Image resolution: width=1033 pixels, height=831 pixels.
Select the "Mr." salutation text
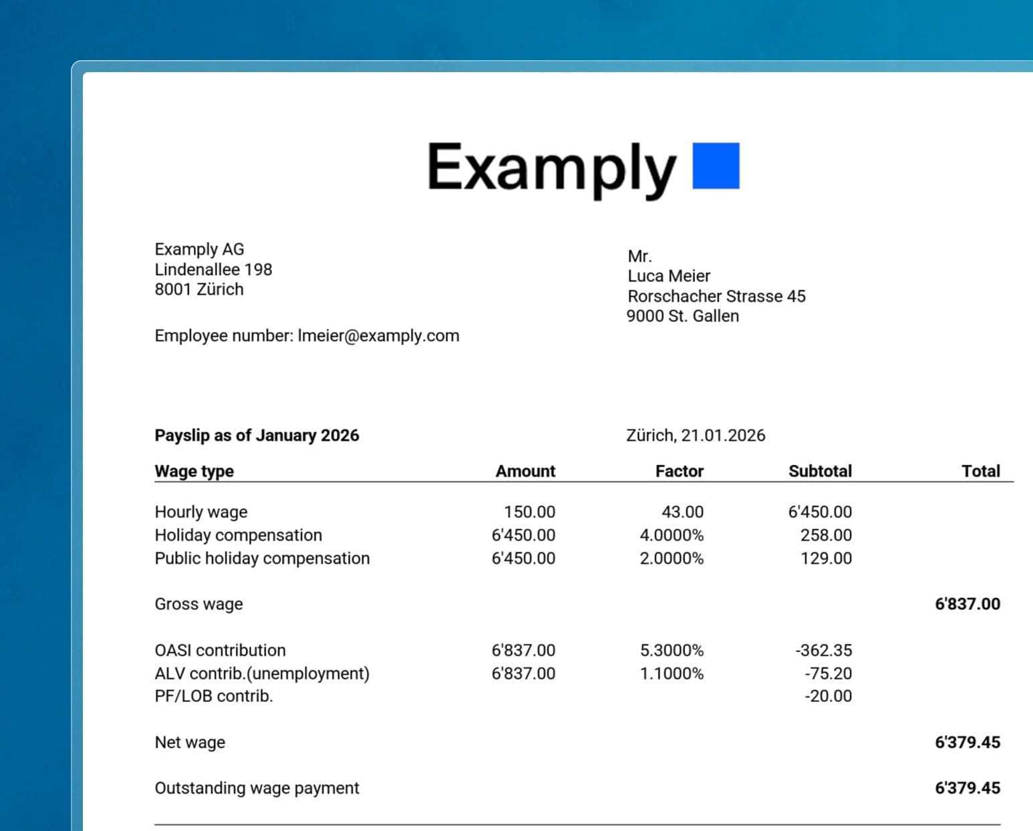tap(639, 256)
